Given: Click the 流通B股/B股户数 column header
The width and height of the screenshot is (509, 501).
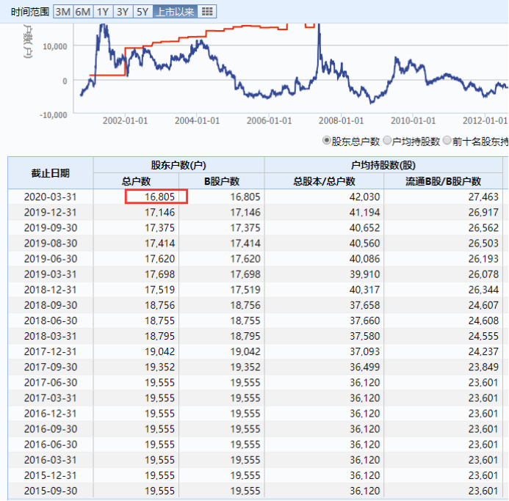Looking at the screenshot, I should 443,181.
